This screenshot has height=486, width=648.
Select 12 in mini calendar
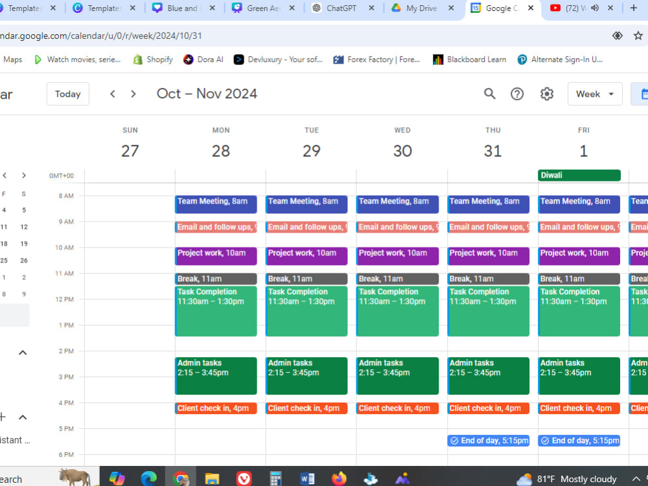tap(24, 227)
